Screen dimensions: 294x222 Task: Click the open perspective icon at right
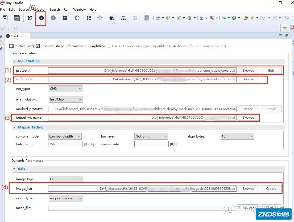pyautogui.click(x=285, y=28)
